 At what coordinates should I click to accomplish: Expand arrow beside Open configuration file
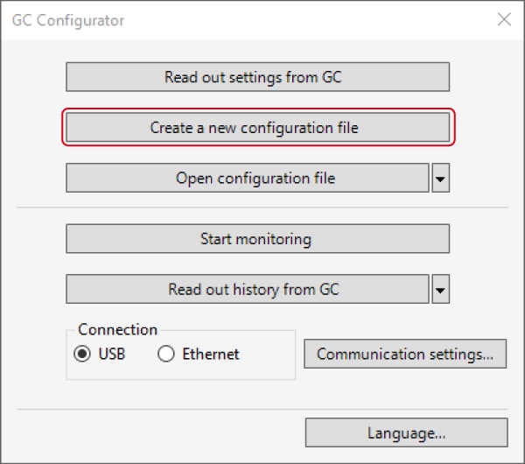(x=441, y=178)
